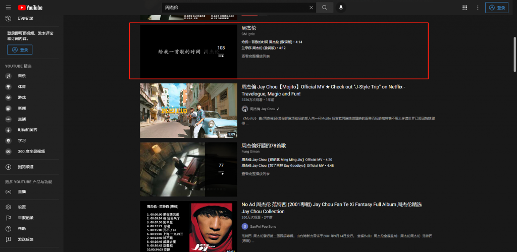Screen dimensions: 517x252
Task: Play 明明就 Ming Ming Jiu Official MV
Action: pyautogui.click(x=287, y=160)
